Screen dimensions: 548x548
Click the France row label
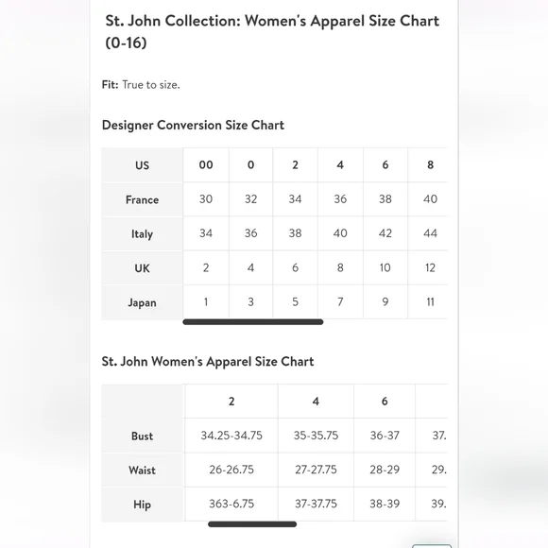142,199
